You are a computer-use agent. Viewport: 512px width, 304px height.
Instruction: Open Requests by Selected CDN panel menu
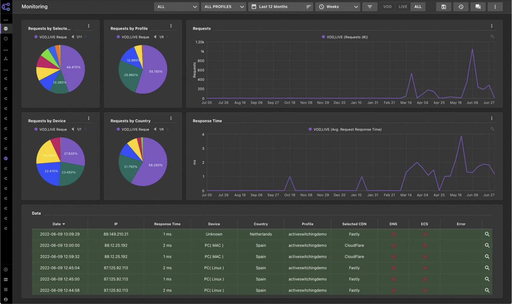(x=89, y=26)
